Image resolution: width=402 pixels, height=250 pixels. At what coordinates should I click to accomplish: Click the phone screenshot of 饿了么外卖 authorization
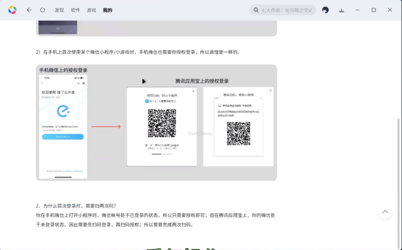(x=63, y=127)
